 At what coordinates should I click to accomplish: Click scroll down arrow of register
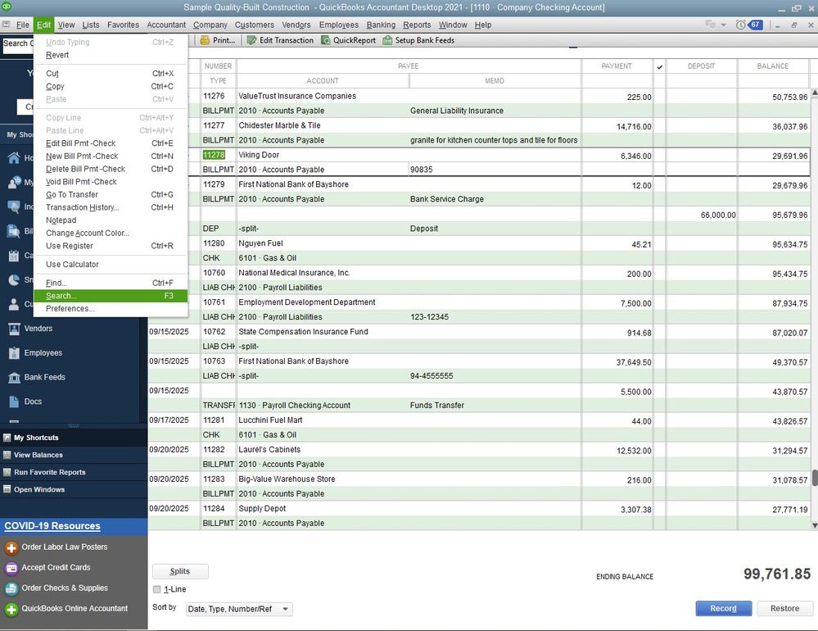[815, 525]
